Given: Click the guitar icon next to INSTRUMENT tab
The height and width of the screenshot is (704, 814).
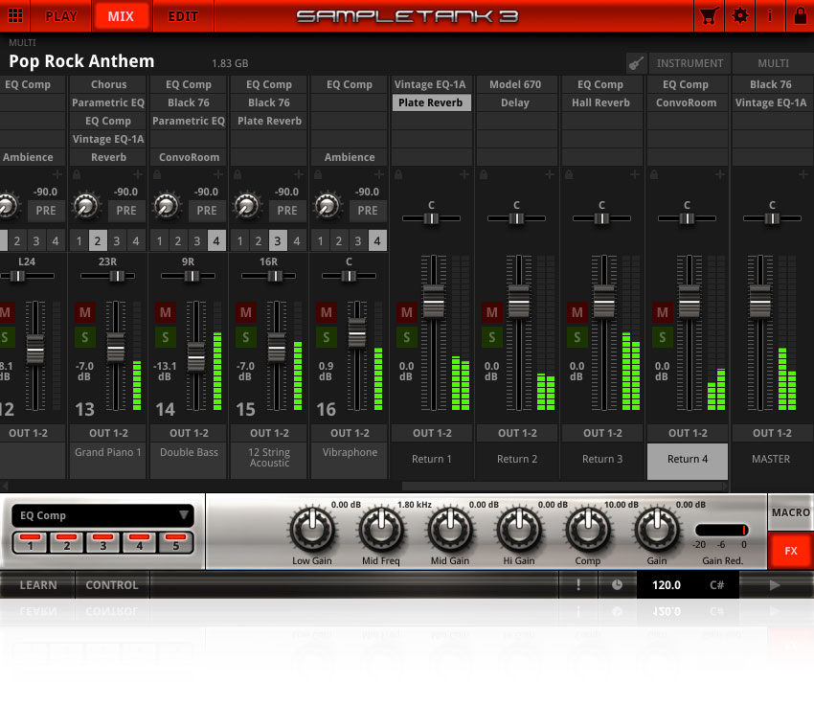Looking at the screenshot, I should 636,63.
